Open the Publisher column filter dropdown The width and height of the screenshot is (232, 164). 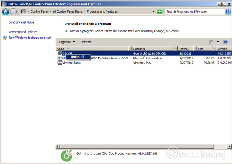[x=176, y=49]
